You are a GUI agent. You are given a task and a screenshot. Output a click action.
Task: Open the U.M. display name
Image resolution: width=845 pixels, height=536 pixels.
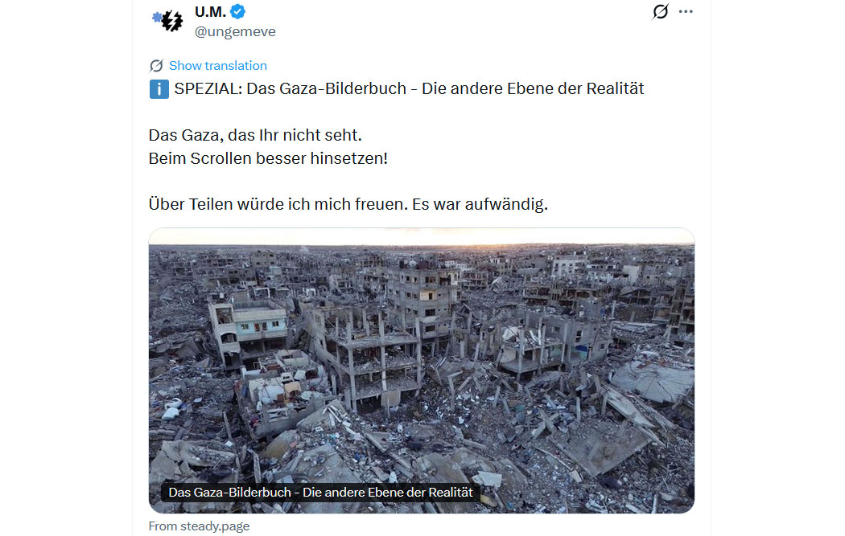point(210,11)
